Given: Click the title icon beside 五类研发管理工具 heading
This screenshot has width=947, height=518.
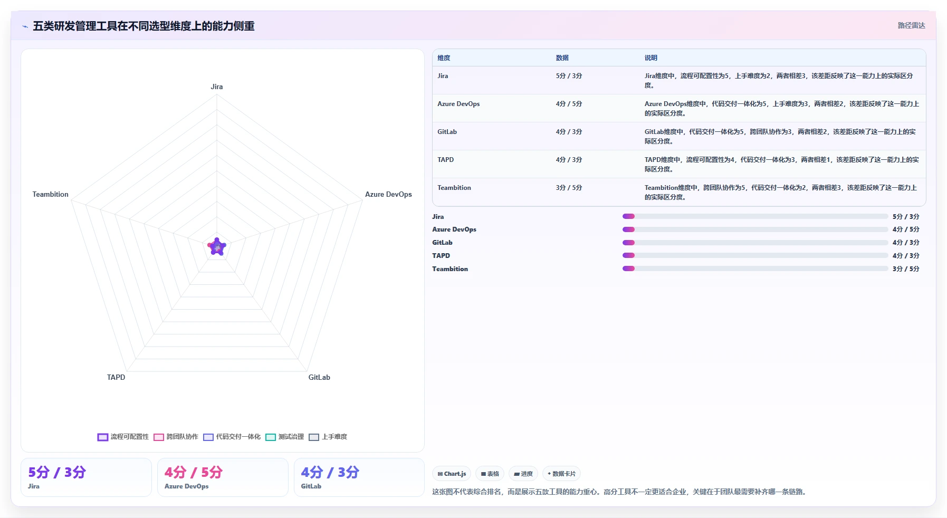Looking at the screenshot, I should pyautogui.click(x=25, y=26).
